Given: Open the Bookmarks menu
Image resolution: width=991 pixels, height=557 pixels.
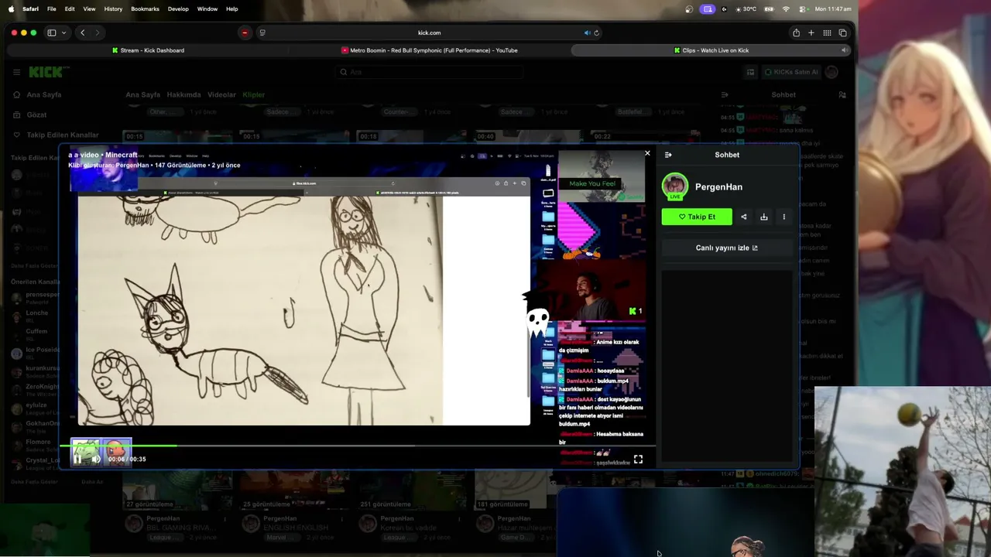Looking at the screenshot, I should 145,9.
